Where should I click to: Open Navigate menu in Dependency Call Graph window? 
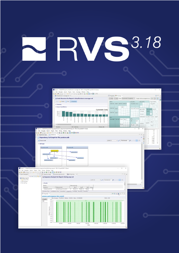43,131
